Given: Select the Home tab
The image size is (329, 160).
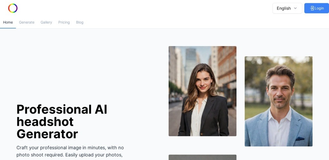Looking at the screenshot, I should click(8, 22).
